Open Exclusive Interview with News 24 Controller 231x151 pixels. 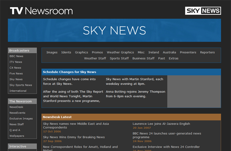click(x=166, y=147)
